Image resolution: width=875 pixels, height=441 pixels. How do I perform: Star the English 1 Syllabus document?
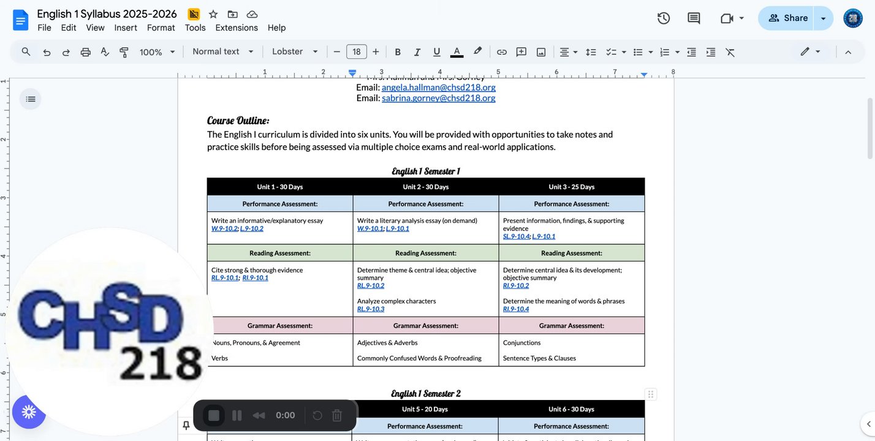coord(213,14)
